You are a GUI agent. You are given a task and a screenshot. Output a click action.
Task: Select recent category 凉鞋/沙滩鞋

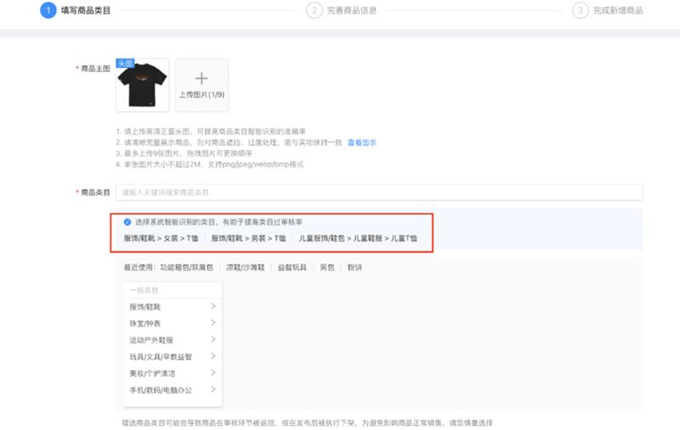coord(245,267)
